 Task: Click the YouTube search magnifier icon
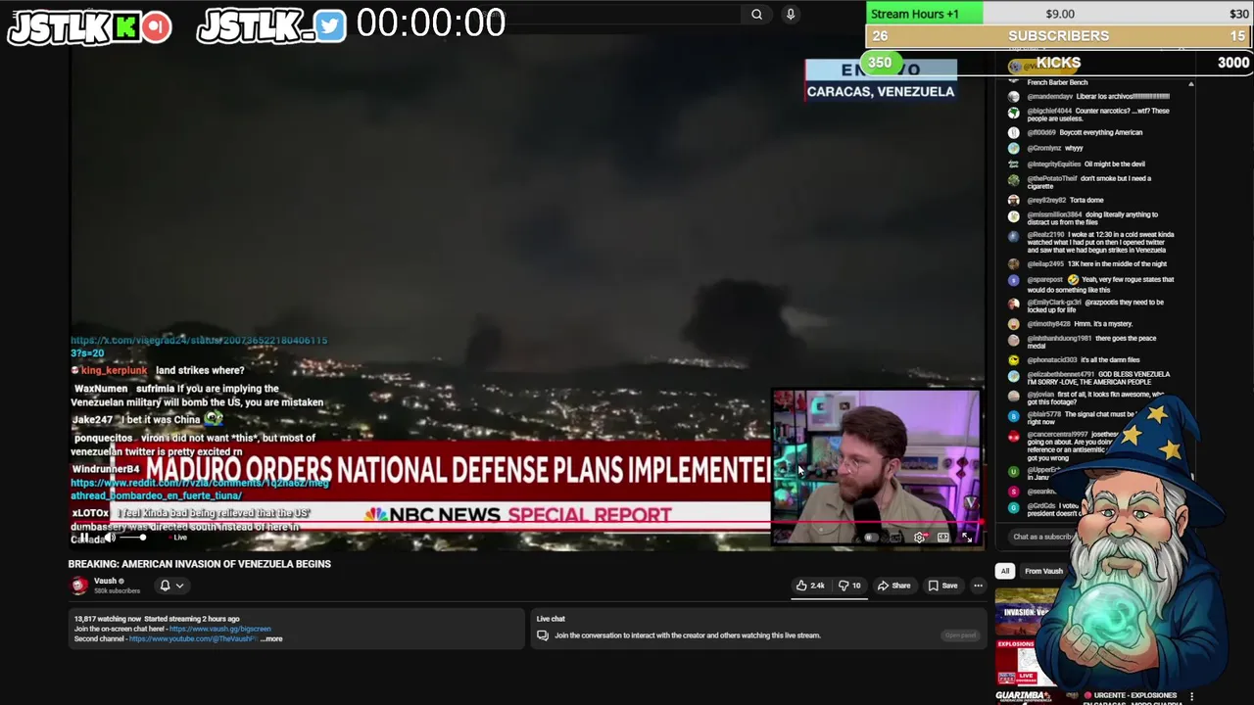[756, 14]
